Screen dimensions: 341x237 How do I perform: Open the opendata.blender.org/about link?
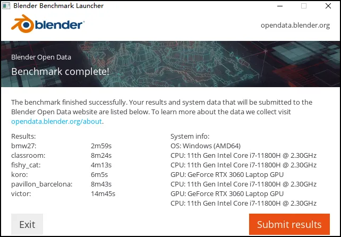tap(56, 121)
